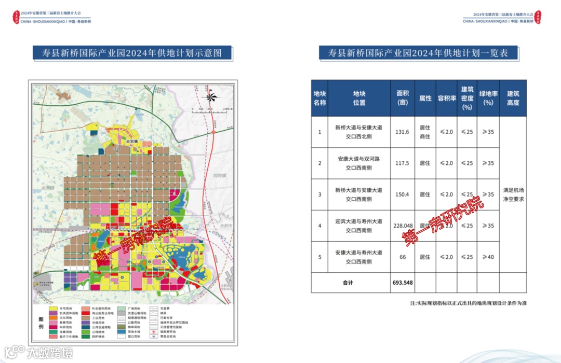
Task: Click the area value 66
Action: click(x=403, y=257)
